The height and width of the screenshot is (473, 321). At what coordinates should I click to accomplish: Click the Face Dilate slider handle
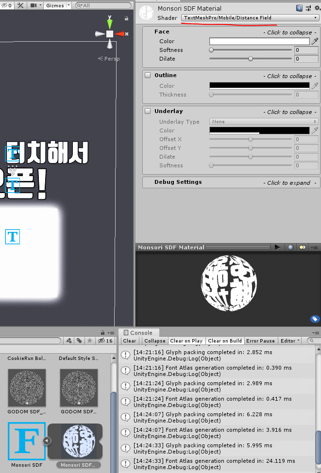(x=250, y=59)
